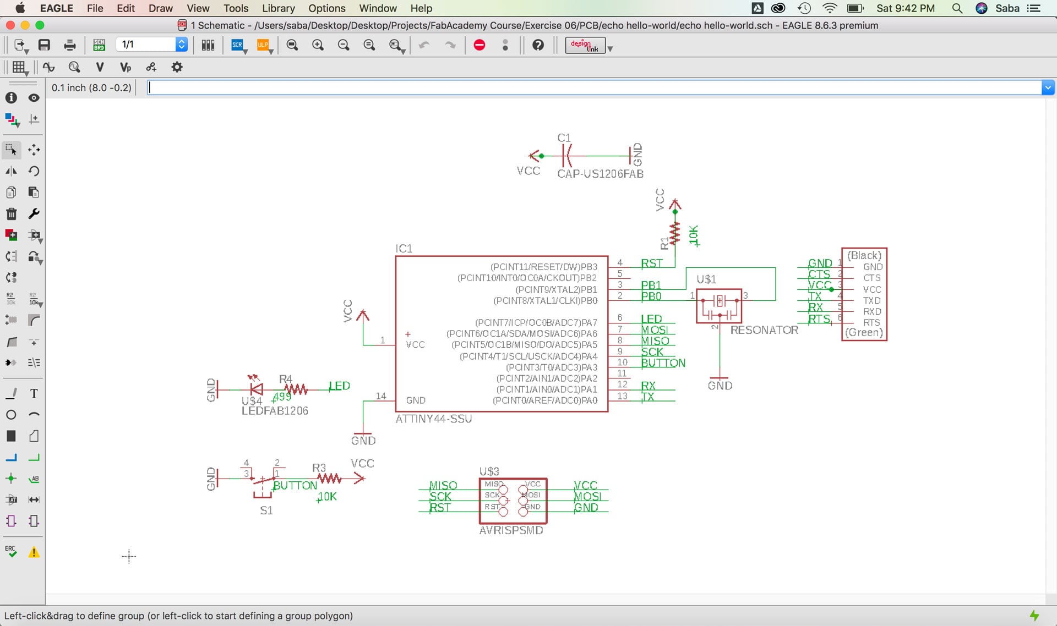1057x626 pixels.
Task: Select the Arc drawing tool
Action: click(34, 415)
